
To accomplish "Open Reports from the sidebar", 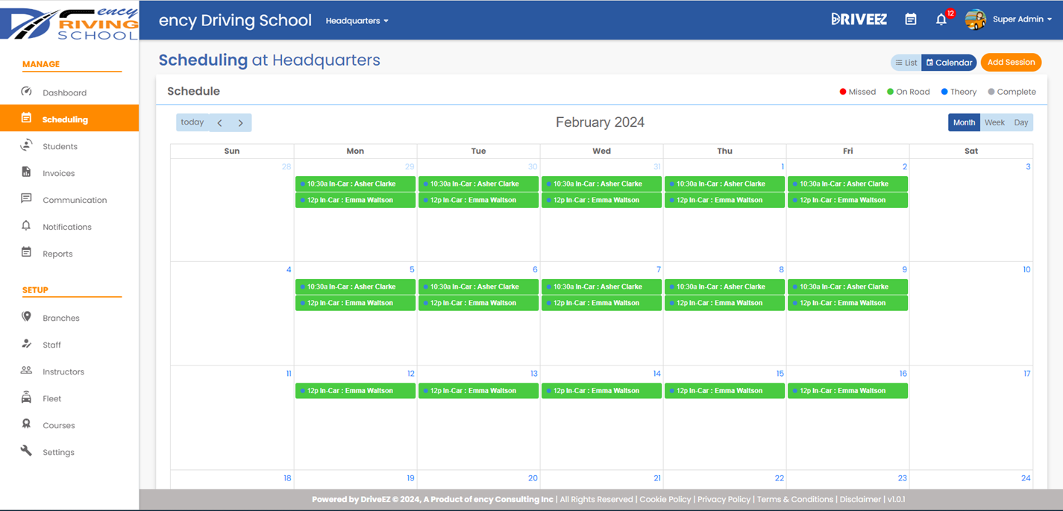I will [57, 254].
